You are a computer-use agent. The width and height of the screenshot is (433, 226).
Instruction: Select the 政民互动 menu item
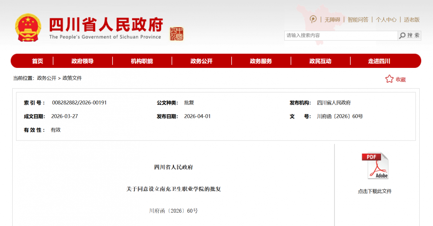coord(320,61)
